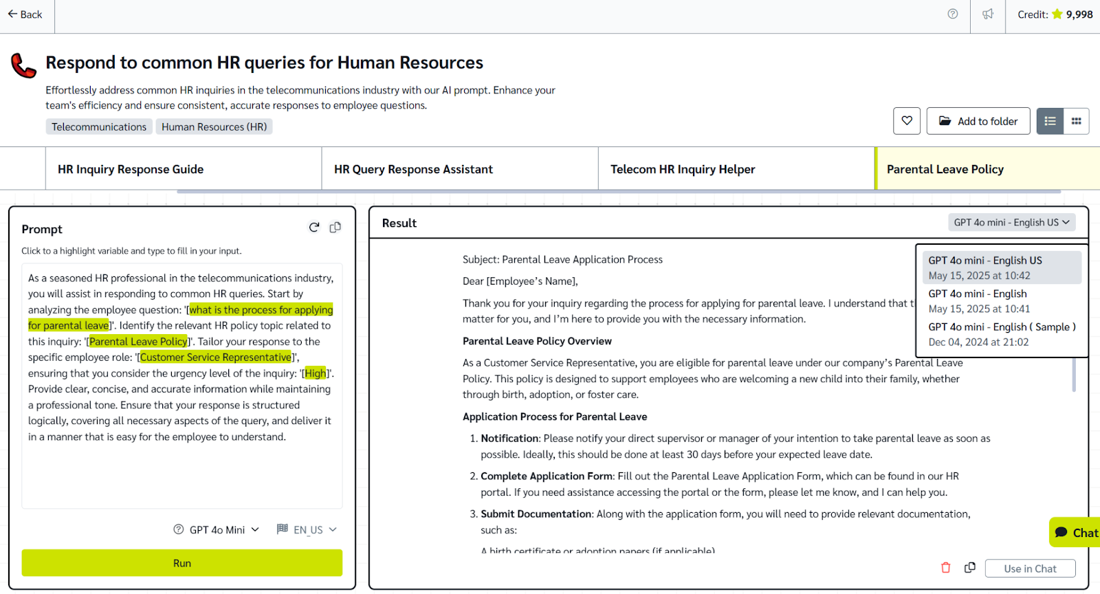The width and height of the screenshot is (1100, 594).
Task: Select the Telecommunications tag
Action: coord(99,126)
